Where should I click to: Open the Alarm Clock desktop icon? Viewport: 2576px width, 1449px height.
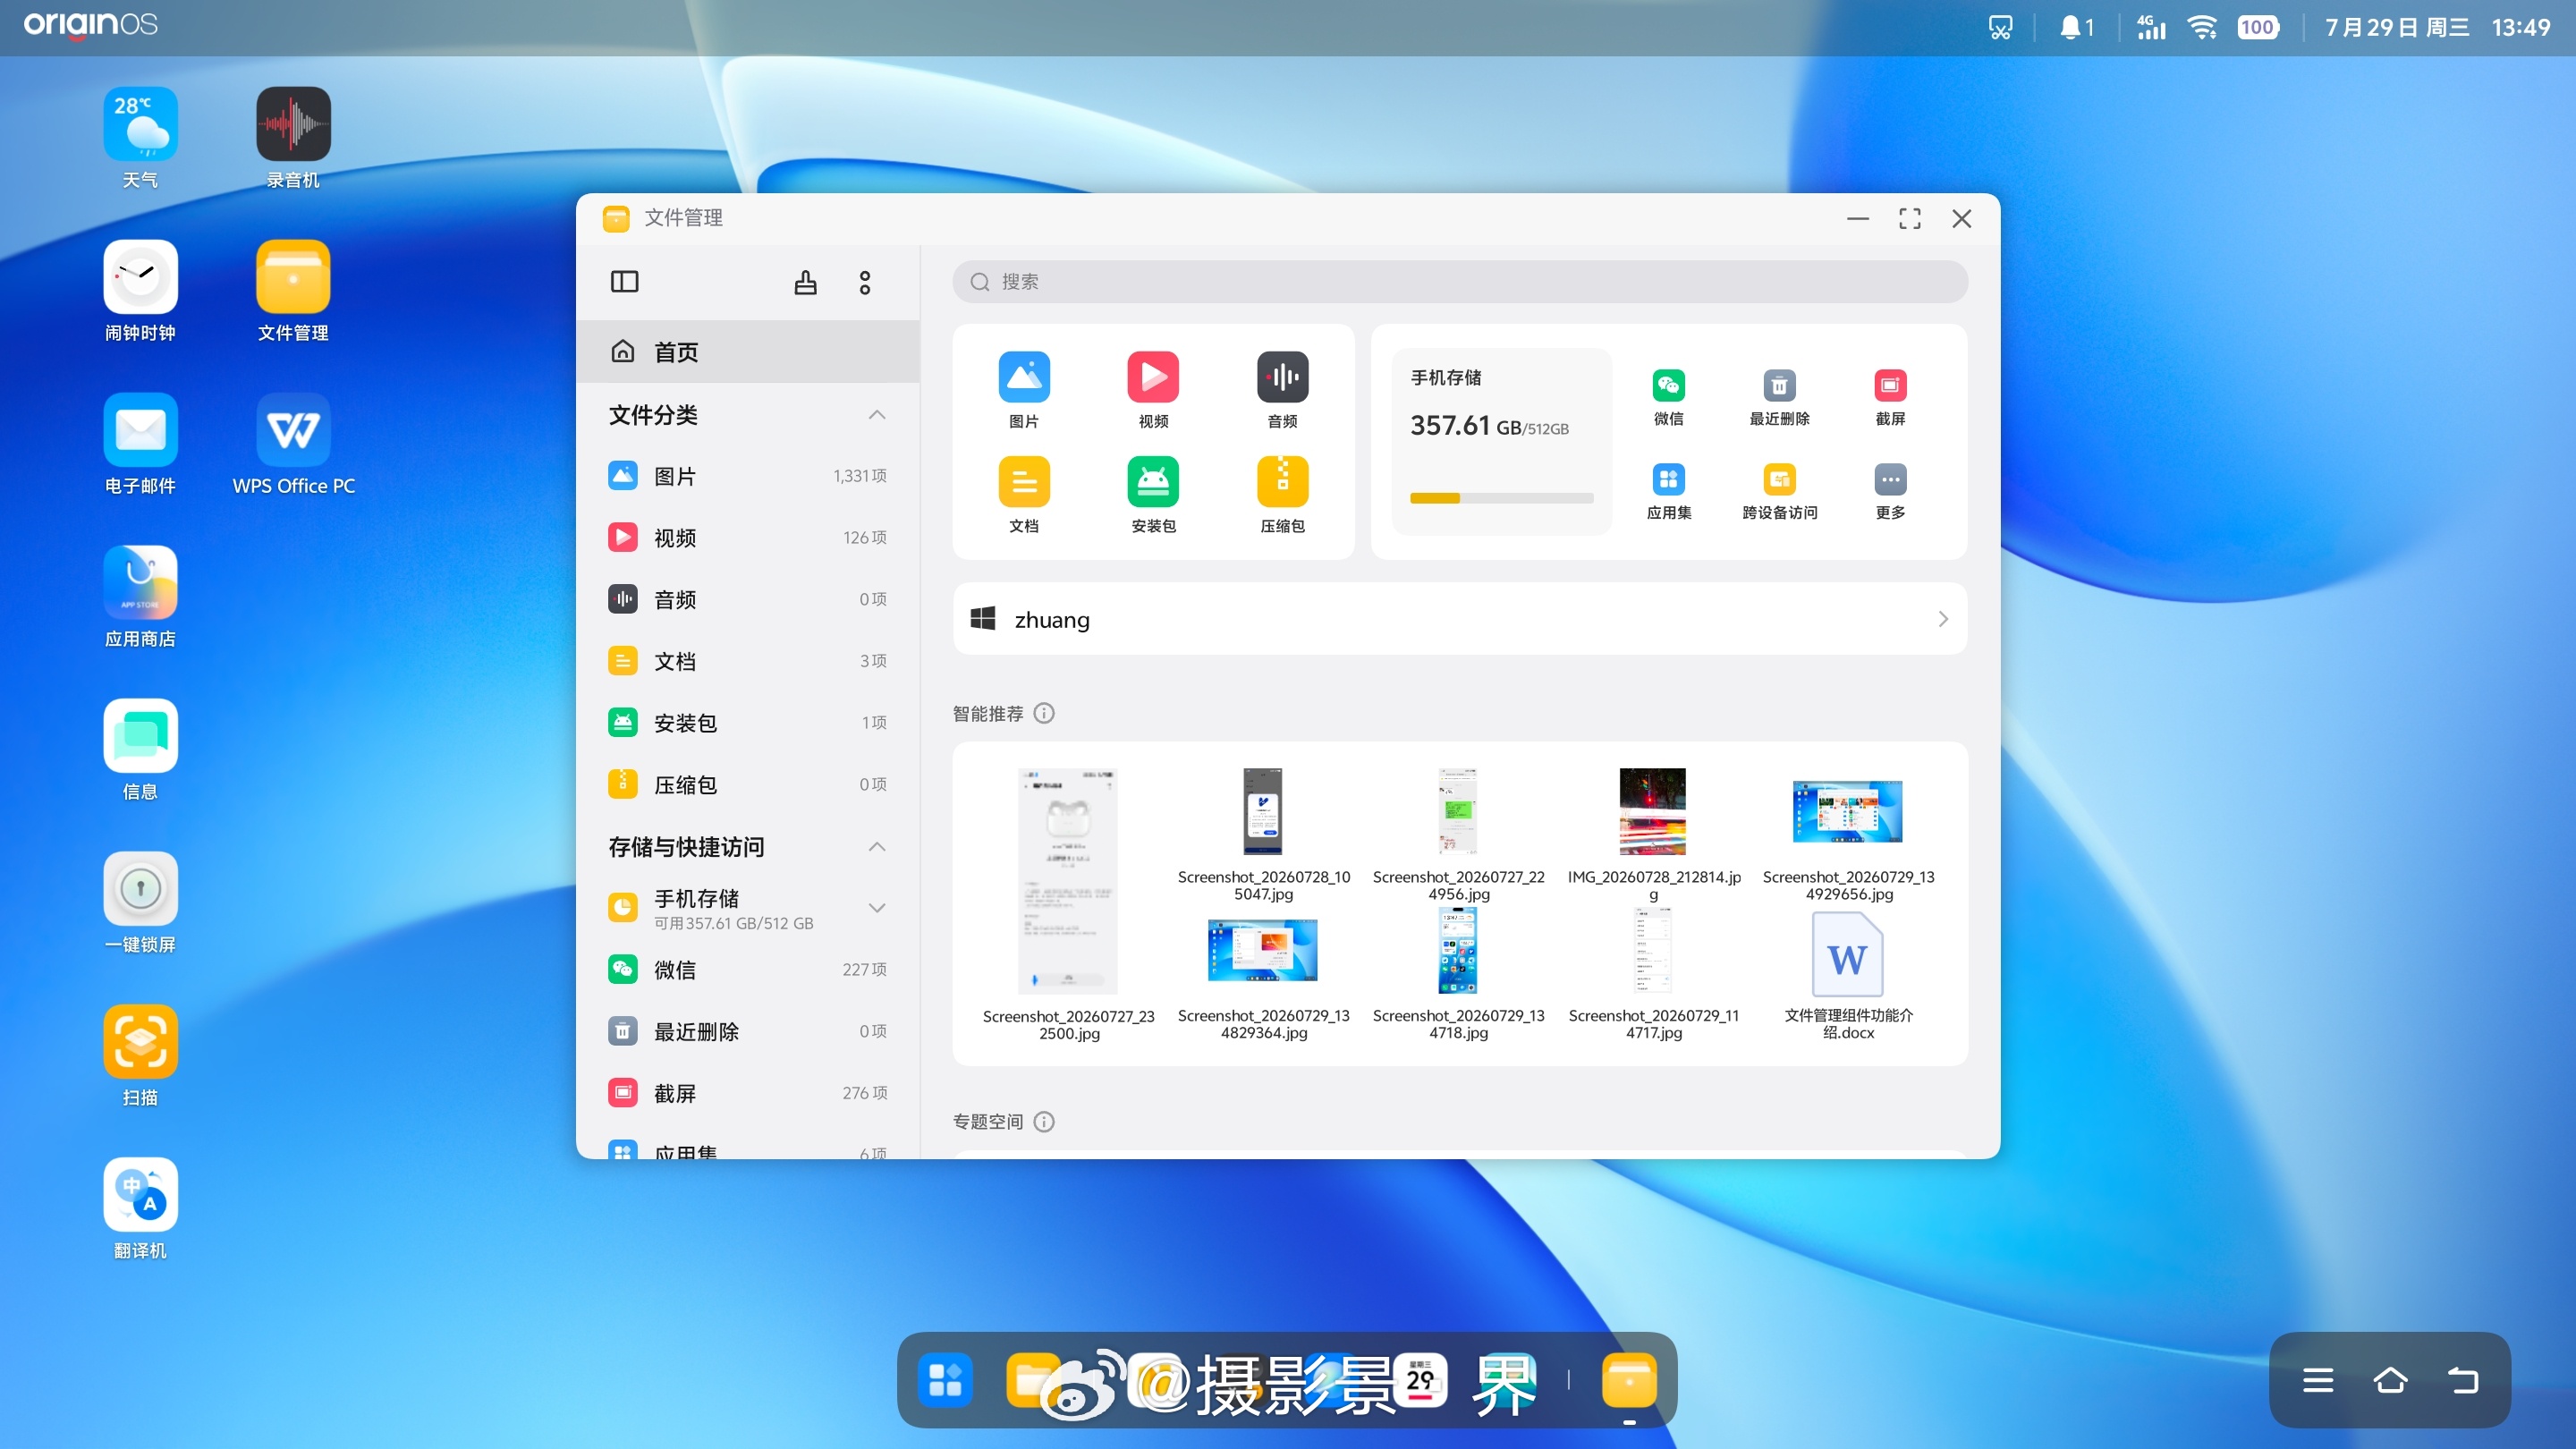point(140,291)
